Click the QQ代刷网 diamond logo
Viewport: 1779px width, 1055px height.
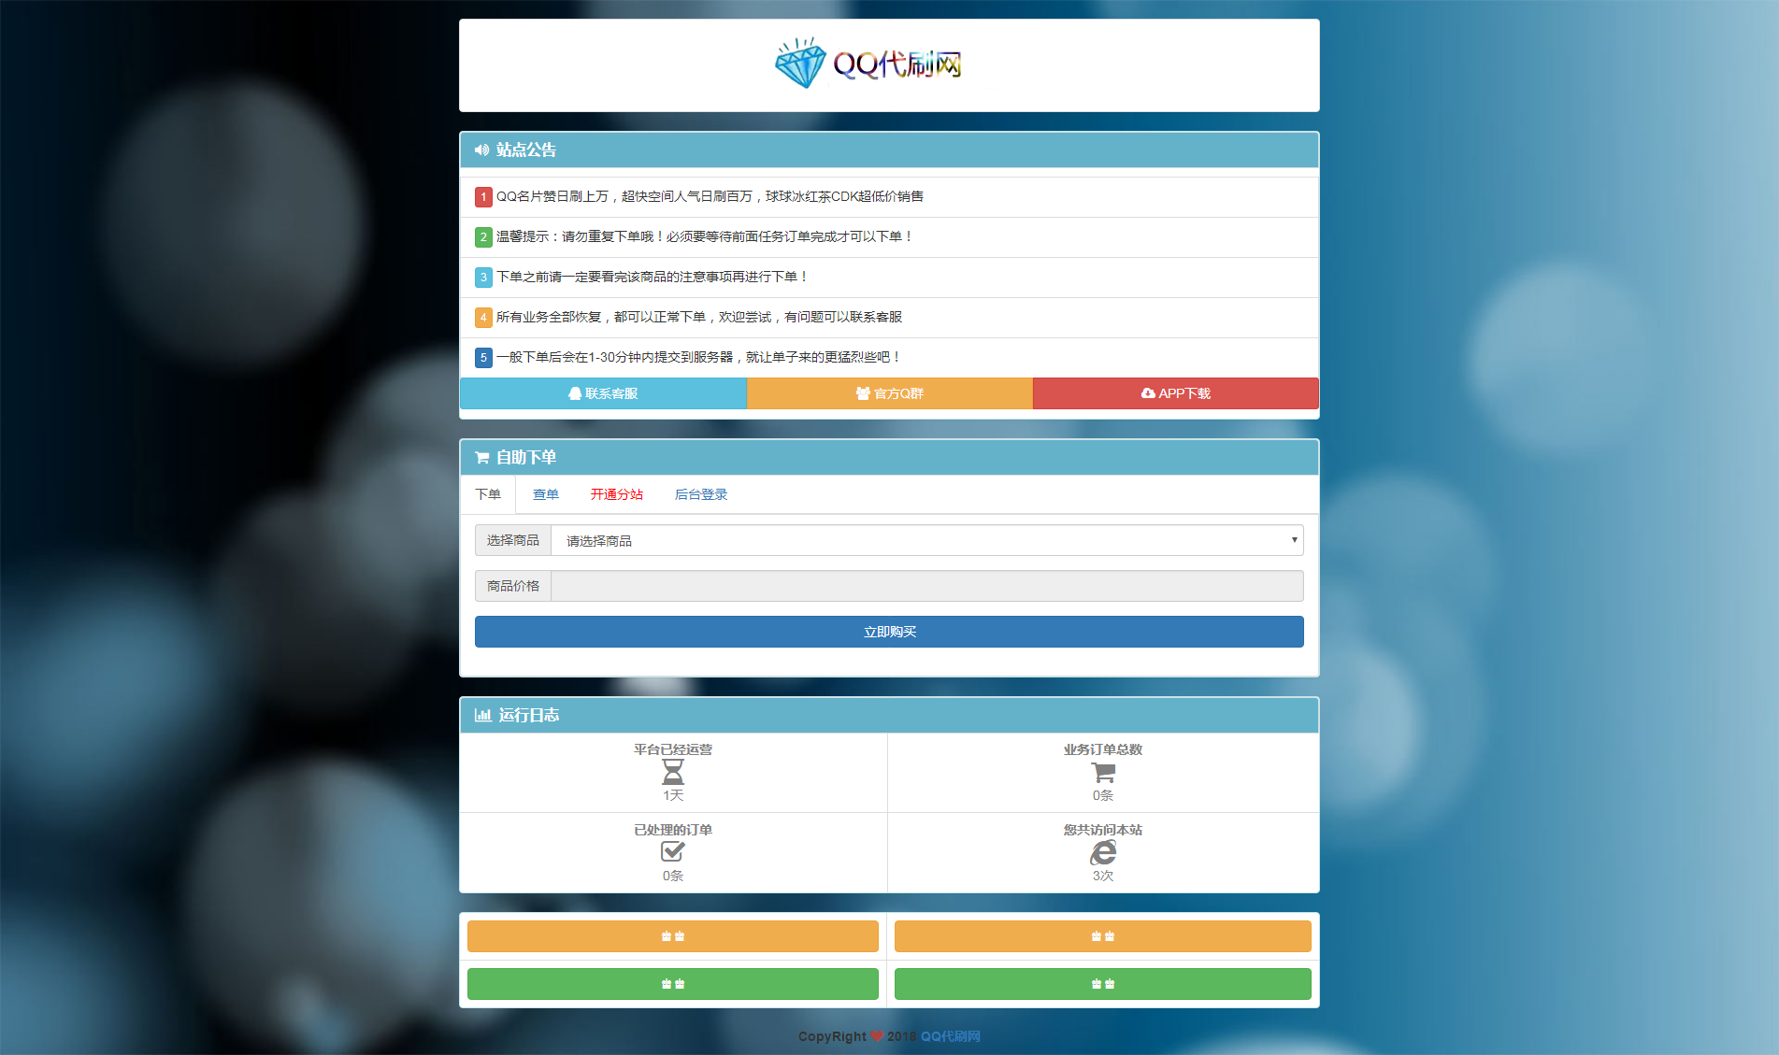pyautogui.click(x=869, y=64)
